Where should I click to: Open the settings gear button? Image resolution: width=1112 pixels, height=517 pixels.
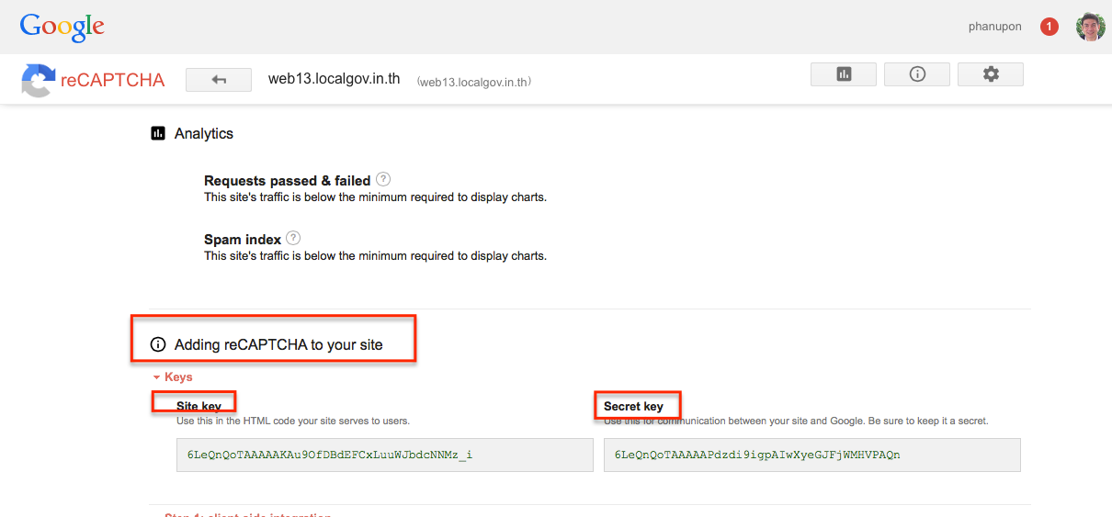(x=991, y=74)
